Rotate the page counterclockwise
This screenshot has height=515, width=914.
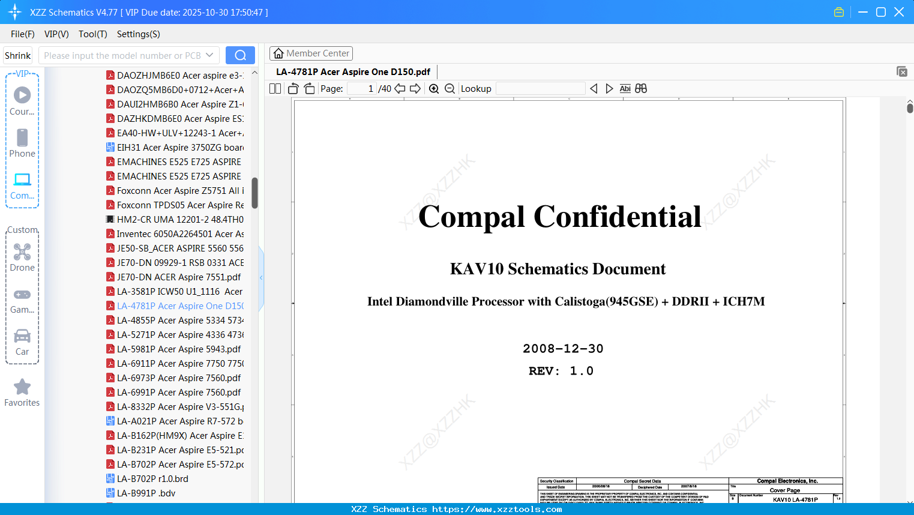pos(293,89)
